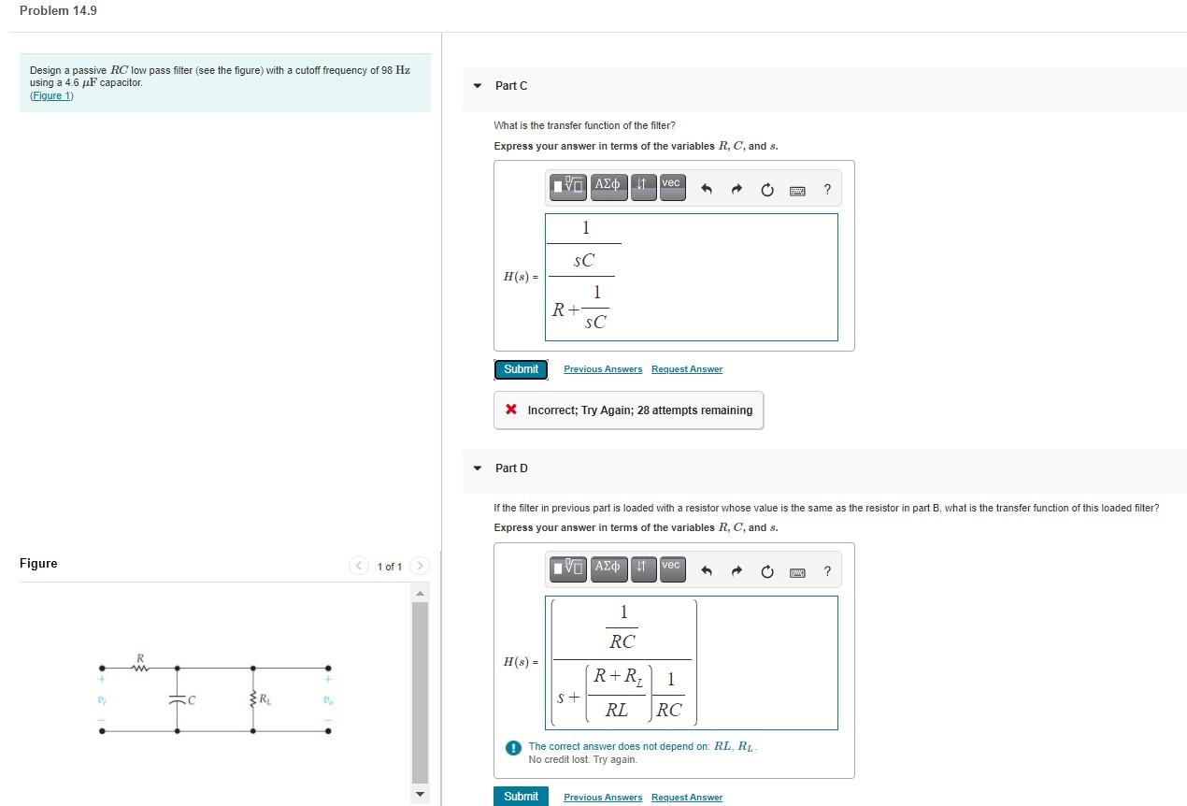The image size is (1187, 806).
Task: Open Greek symbols ΑΣφ in Part C
Action: point(608,187)
